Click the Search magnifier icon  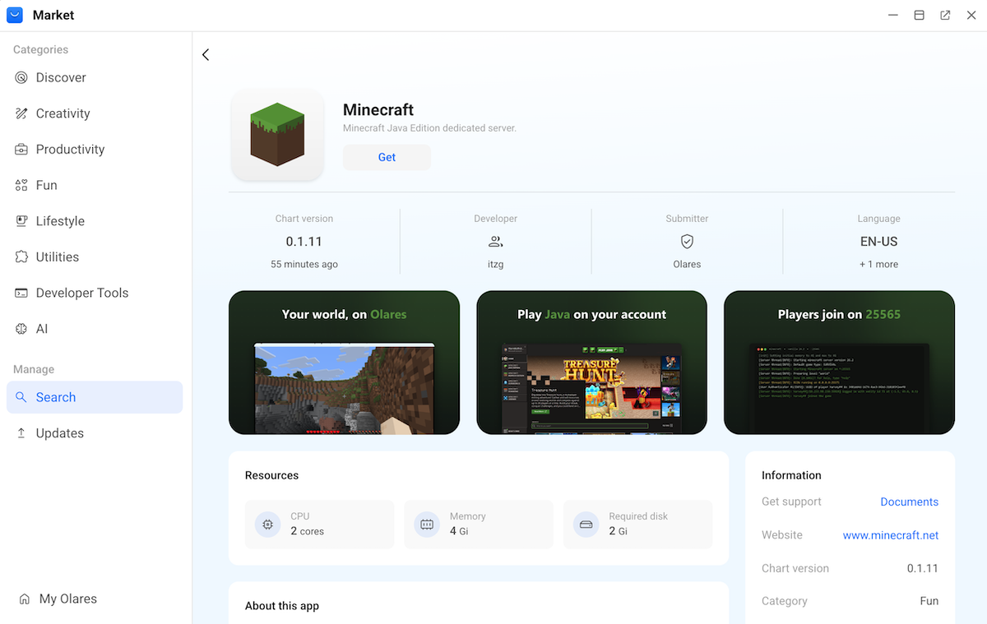pyautogui.click(x=21, y=397)
